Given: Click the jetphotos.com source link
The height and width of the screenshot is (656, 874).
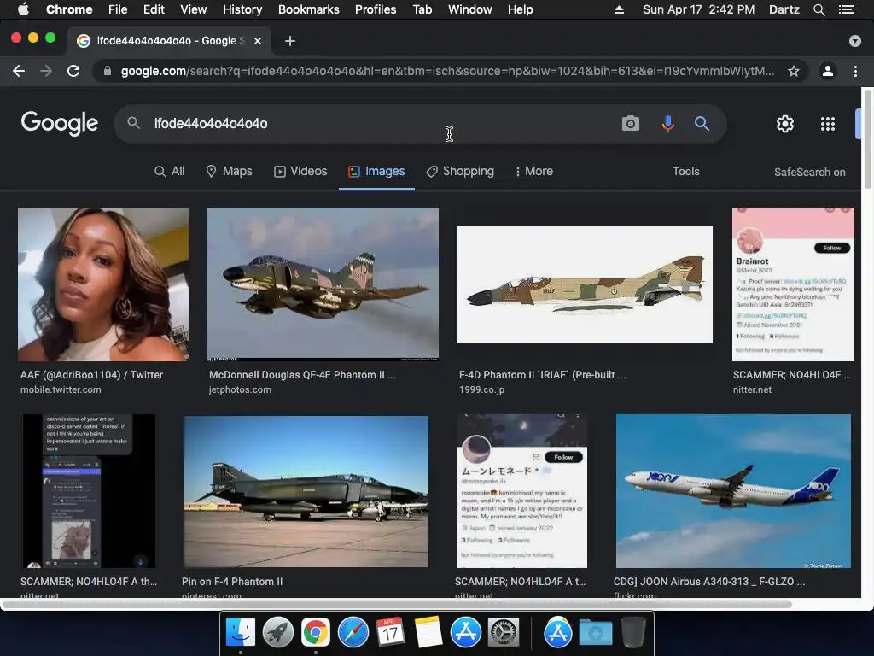Looking at the screenshot, I should pos(240,389).
